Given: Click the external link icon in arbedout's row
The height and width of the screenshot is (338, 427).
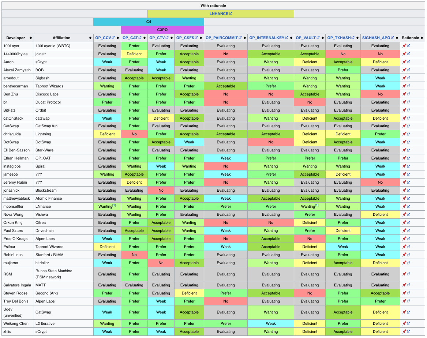Looking at the screenshot, I should pyautogui.click(x=408, y=78).
